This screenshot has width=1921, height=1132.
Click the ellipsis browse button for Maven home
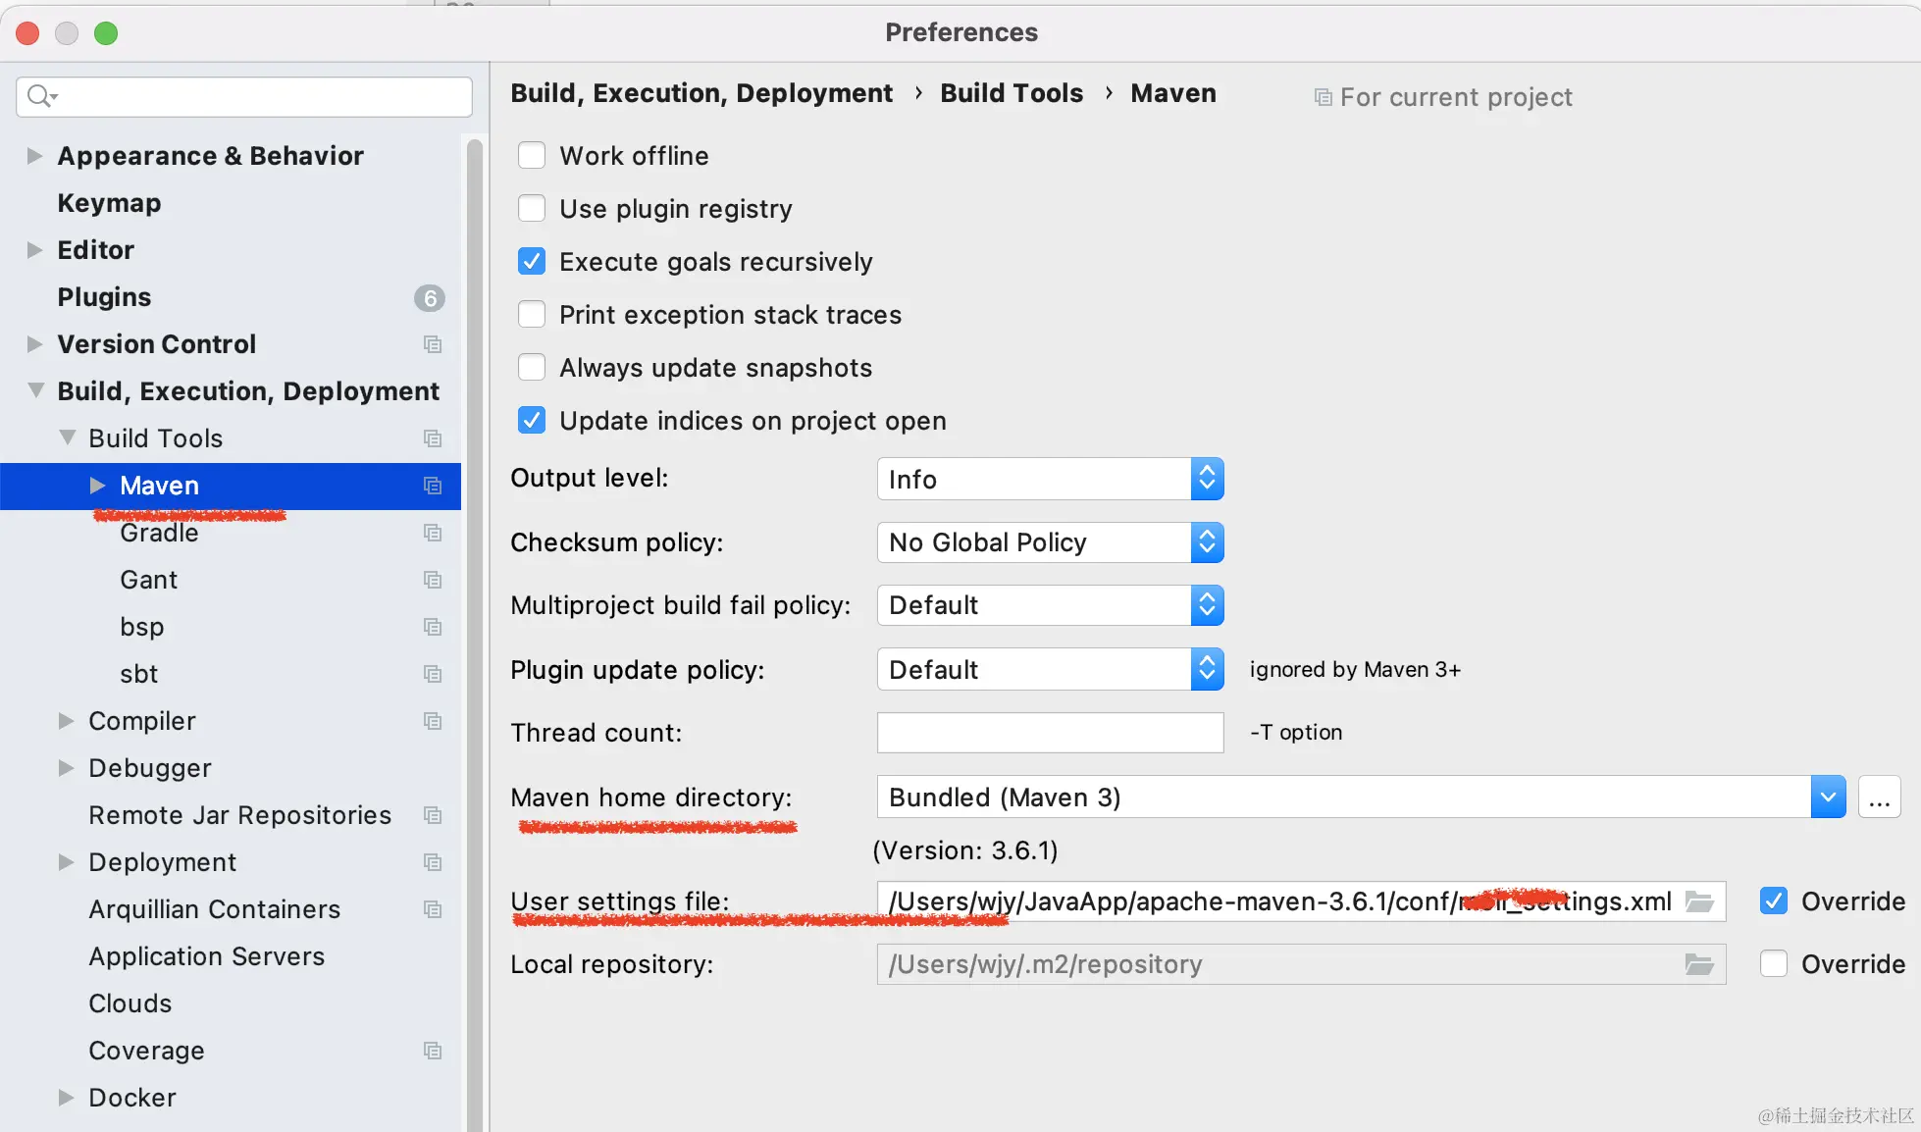tap(1879, 798)
